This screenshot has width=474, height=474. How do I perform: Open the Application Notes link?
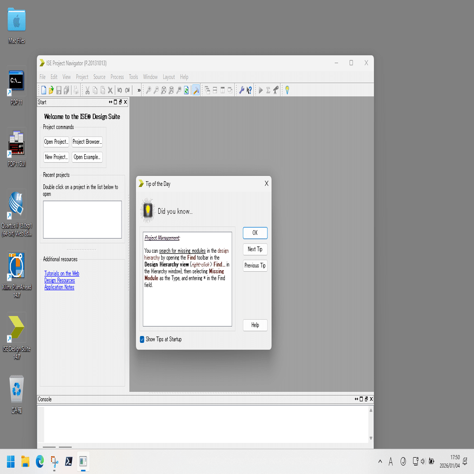pyautogui.click(x=59, y=287)
